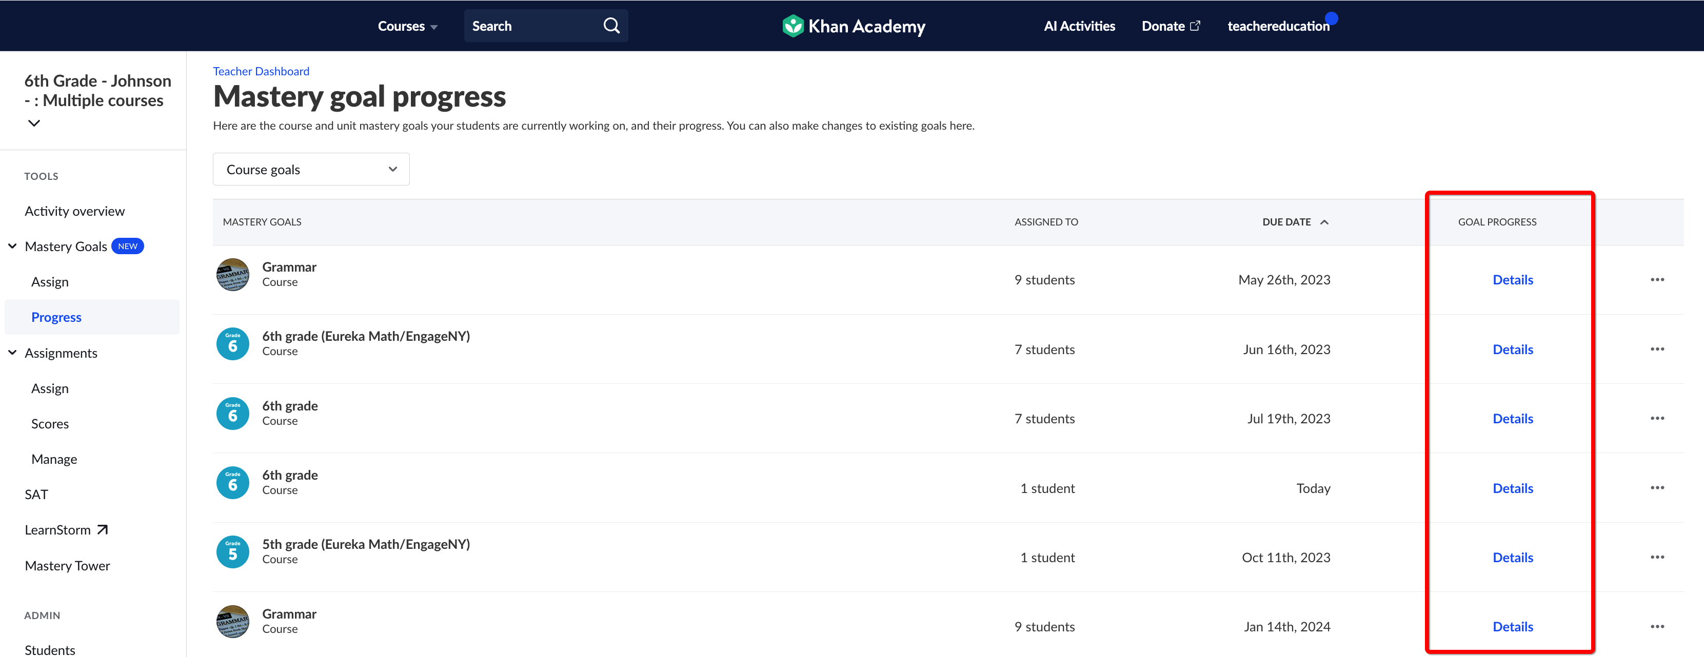Open more options for Grammar Jan 14th row

[x=1656, y=627]
